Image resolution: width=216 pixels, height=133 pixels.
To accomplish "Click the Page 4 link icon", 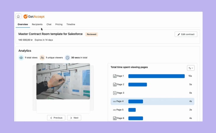I will (114, 101).
